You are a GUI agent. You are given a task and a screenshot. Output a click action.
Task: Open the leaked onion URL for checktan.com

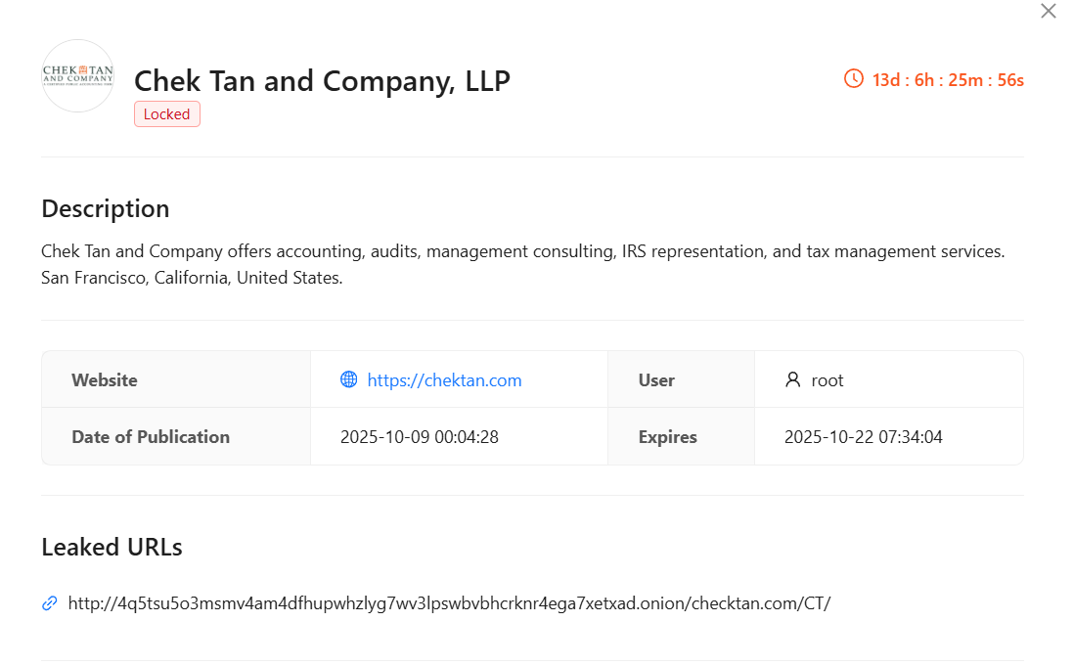coord(449,603)
